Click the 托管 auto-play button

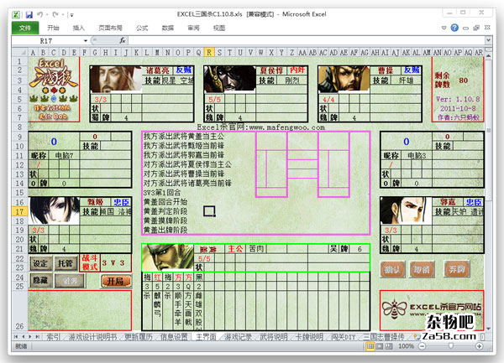(x=66, y=263)
